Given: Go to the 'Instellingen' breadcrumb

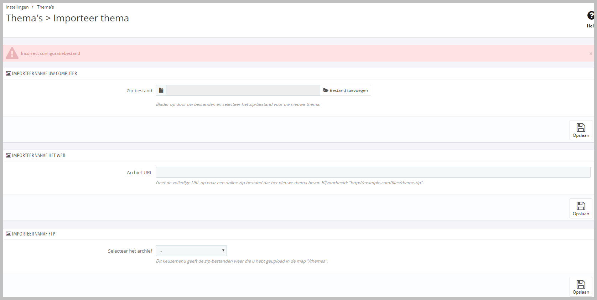Looking at the screenshot, I should coord(17,7).
